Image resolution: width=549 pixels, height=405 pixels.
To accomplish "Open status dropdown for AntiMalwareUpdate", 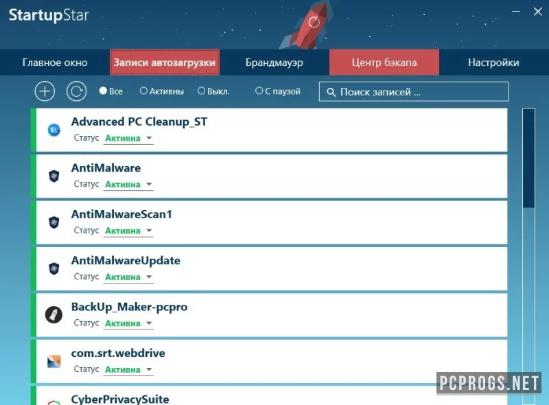I will coord(128,277).
